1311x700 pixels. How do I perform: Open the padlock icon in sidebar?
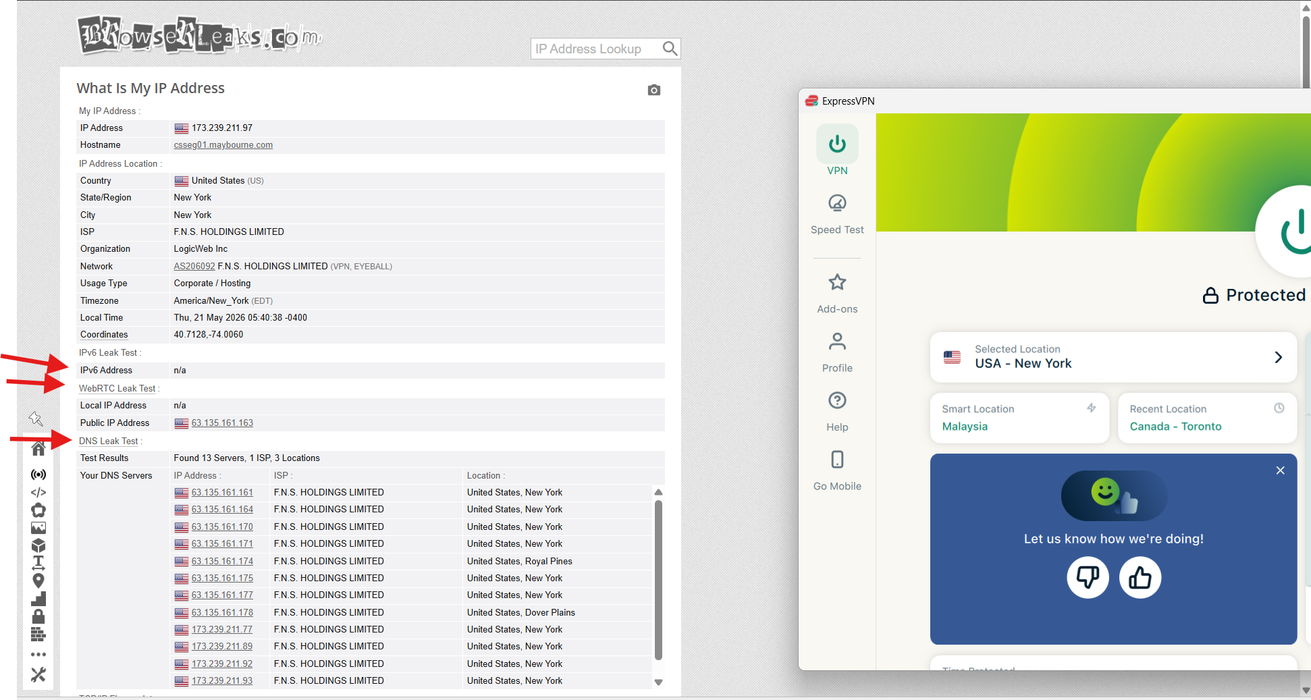(38, 616)
